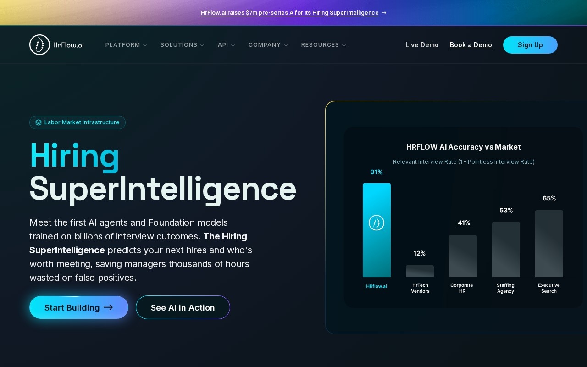Expand the API chevron
587x367 pixels.
pyautogui.click(x=233, y=45)
